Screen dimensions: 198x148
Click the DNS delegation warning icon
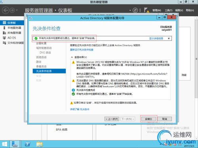click(x=73, y=81)
